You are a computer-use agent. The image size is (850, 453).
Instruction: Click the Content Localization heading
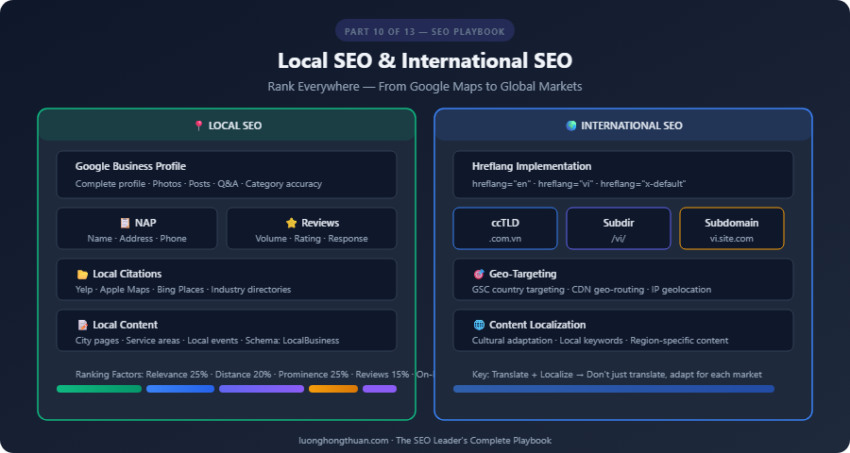point(537,325)
